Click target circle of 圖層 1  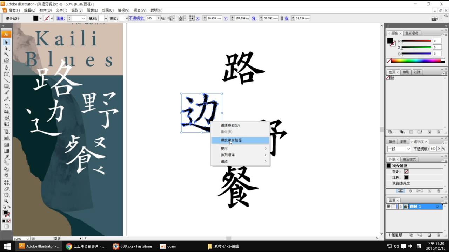[437, 206]
